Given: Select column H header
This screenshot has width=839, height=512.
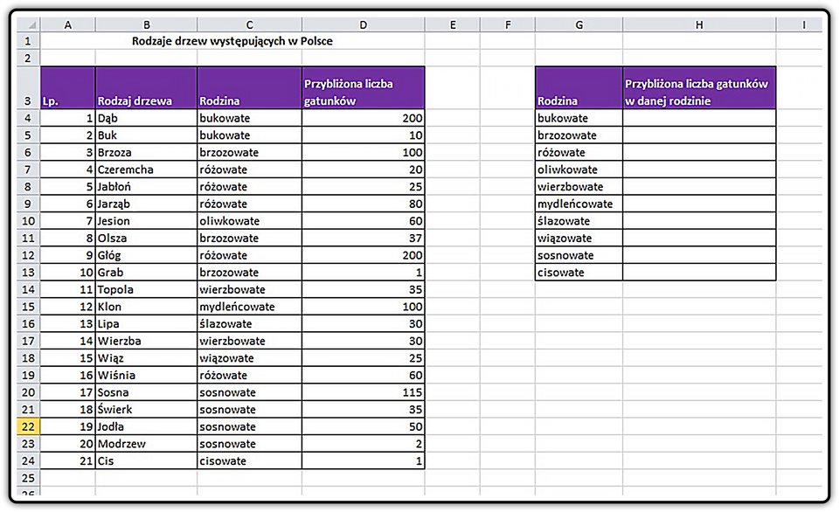Looking at the screenshot, I should tap(699, 24).
